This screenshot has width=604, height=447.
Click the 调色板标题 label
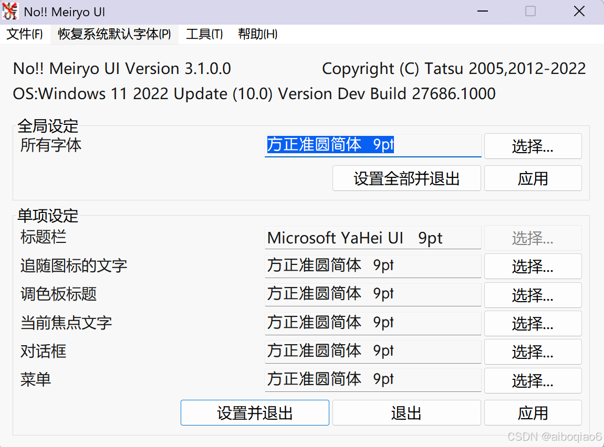58,294
